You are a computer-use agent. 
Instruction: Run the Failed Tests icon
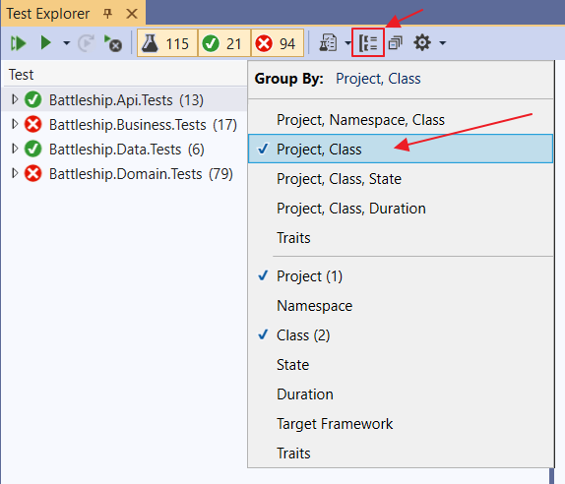pyautogui.click(x=113, y=43)
